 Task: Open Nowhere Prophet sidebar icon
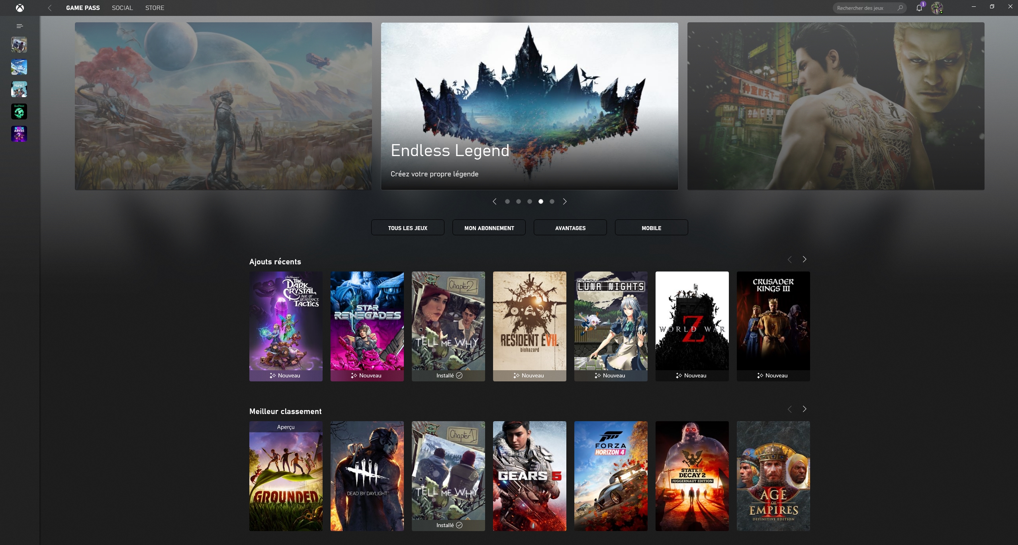19,89
